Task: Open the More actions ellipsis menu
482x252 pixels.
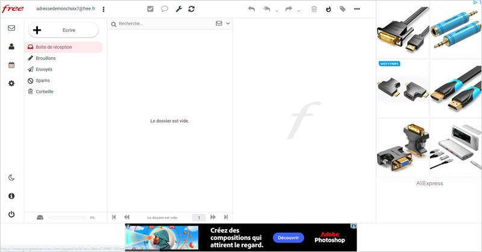Action: tap(357, 9)
